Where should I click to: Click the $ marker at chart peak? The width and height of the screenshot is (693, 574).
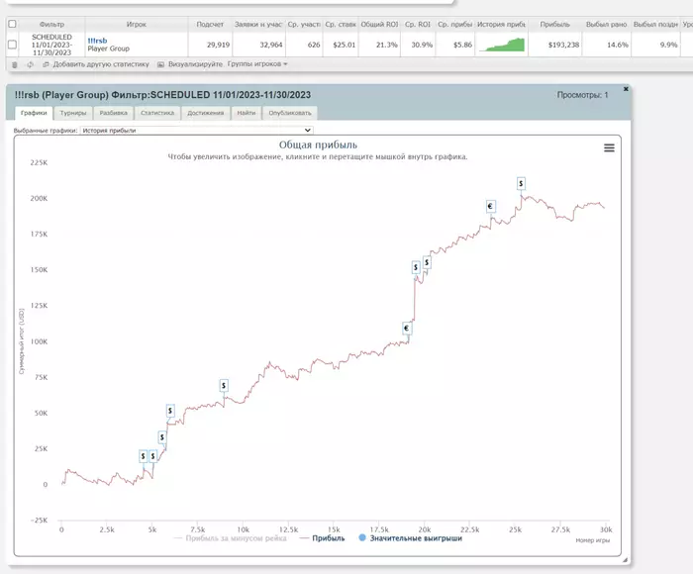(521, 183)
